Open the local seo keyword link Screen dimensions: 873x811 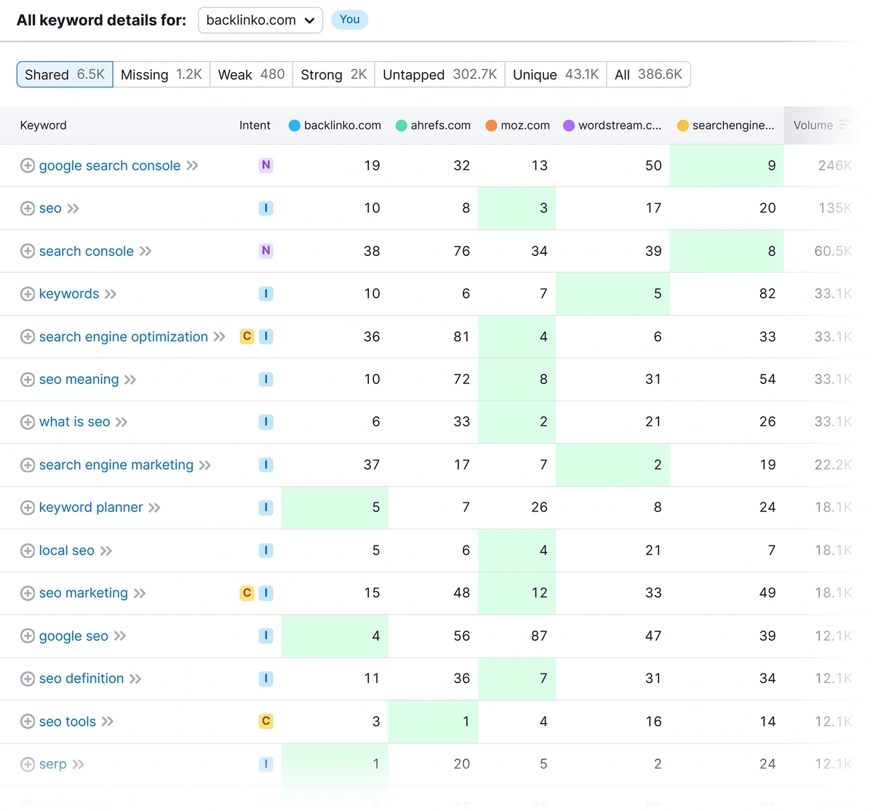tap(67, 551)
